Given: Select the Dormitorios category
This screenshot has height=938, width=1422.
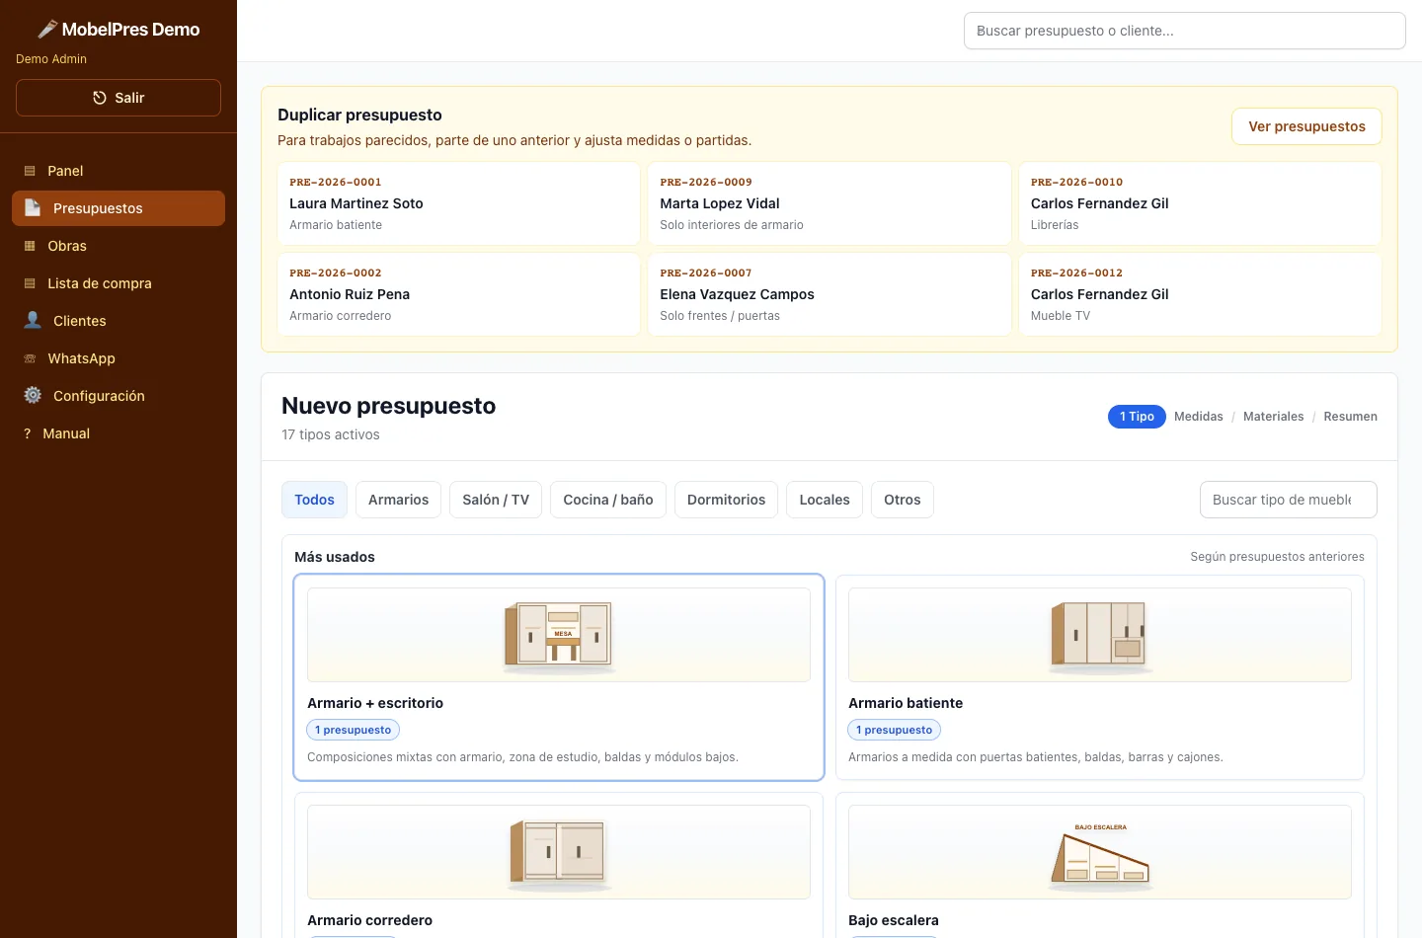Looking at the screenshot, I should click(x=726, y=500).
